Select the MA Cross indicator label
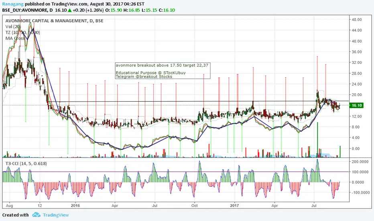Viewport: 374px width, 221px height. click(15, 38)
